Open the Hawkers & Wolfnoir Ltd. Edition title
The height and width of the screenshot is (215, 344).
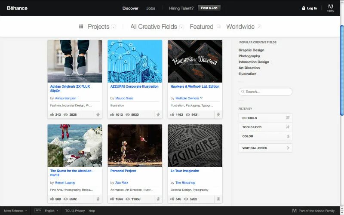coord(195,86)
